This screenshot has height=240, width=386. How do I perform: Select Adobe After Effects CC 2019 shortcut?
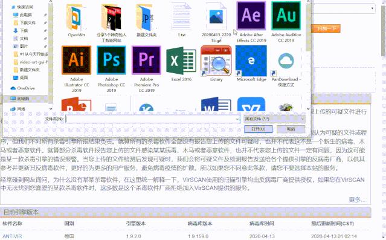[251, 16]
